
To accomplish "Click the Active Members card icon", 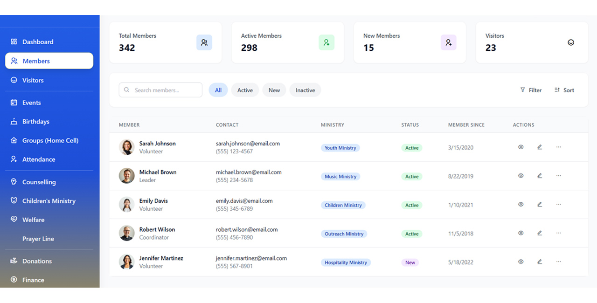I will click(x=326, y=42).
